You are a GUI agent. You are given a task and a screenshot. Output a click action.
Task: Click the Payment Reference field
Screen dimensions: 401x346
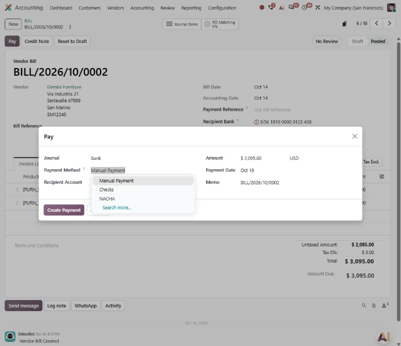(318, 110)
